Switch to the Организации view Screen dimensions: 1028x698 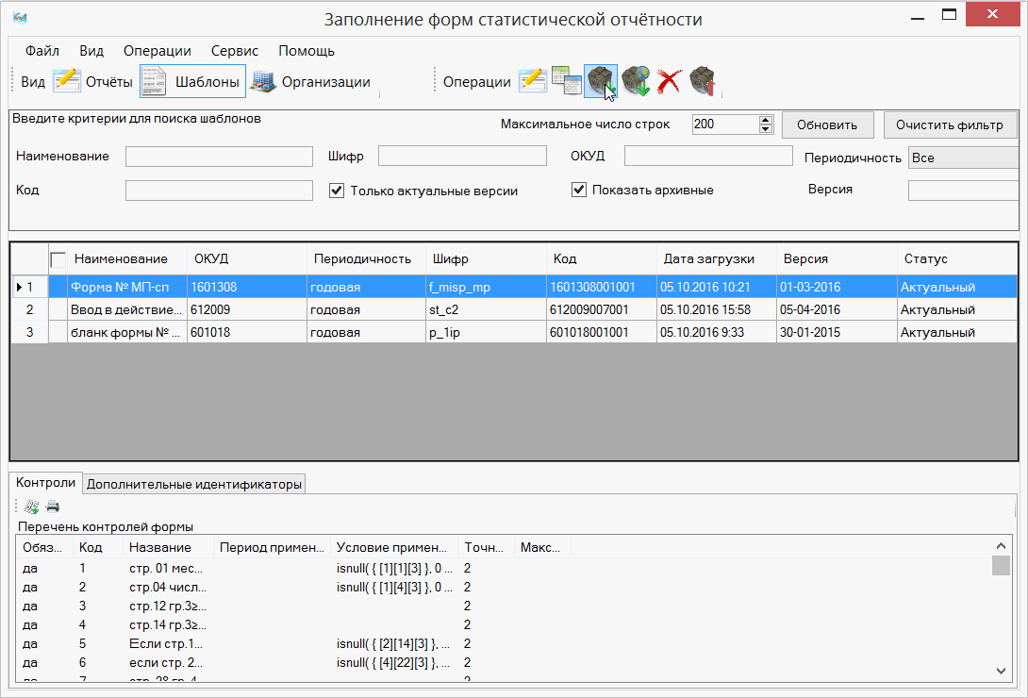coord(310,82)
